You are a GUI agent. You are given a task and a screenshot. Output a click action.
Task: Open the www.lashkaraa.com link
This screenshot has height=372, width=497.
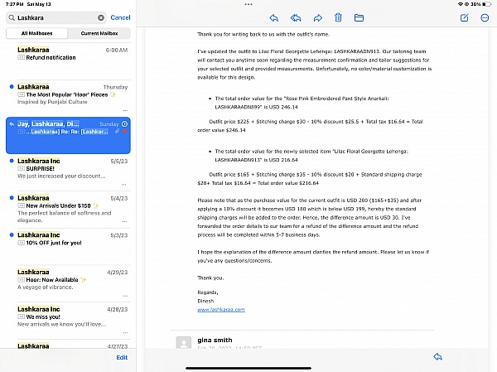tap(220, 309)
